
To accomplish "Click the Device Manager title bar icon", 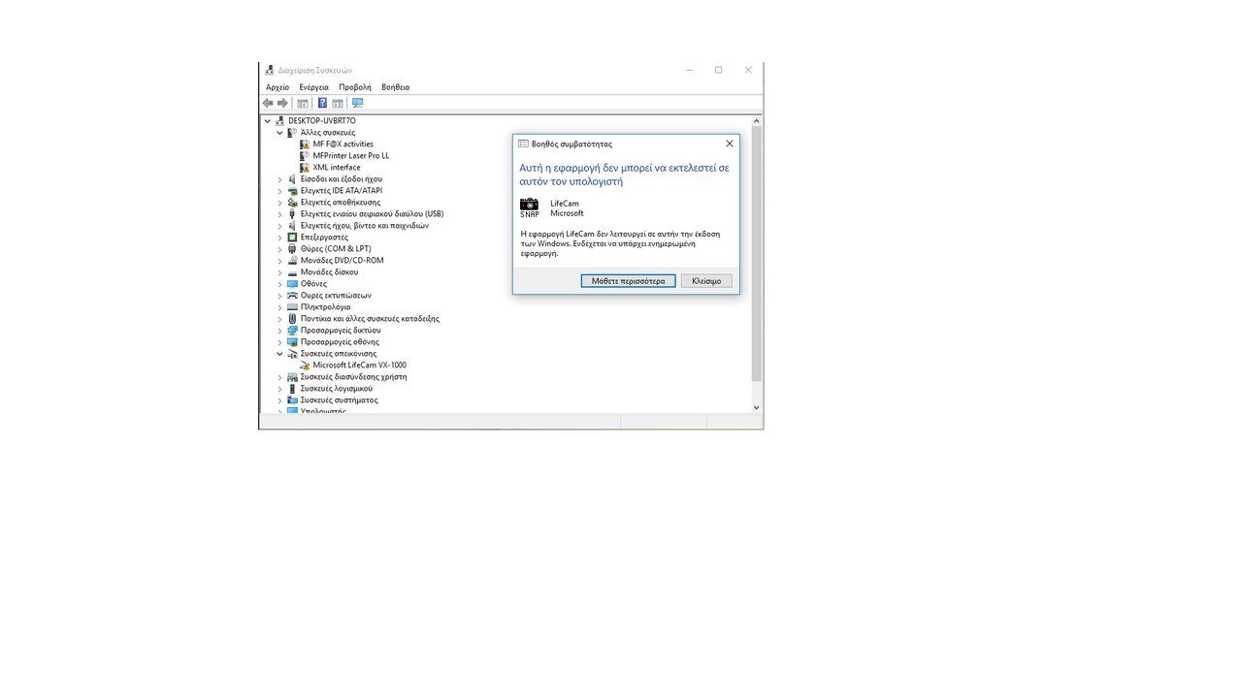I will (270, 70).
